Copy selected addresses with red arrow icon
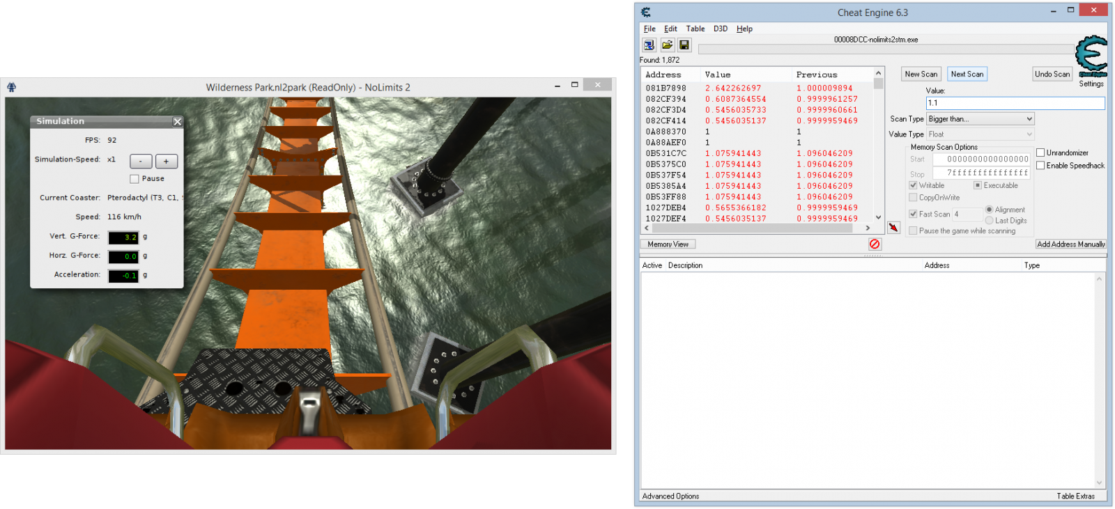This screenshot has width=1115, height=509. pos(893,228)
